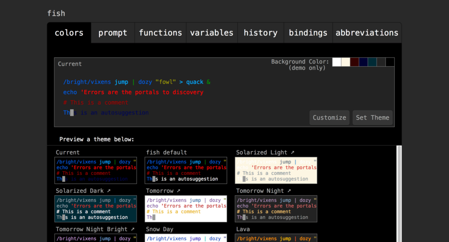Open Tomorrow external link arrow

coord(178,191)
